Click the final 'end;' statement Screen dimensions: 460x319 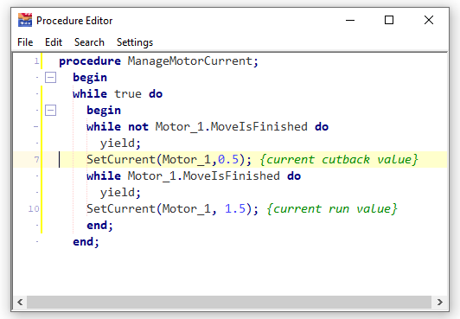pos(86,242)
